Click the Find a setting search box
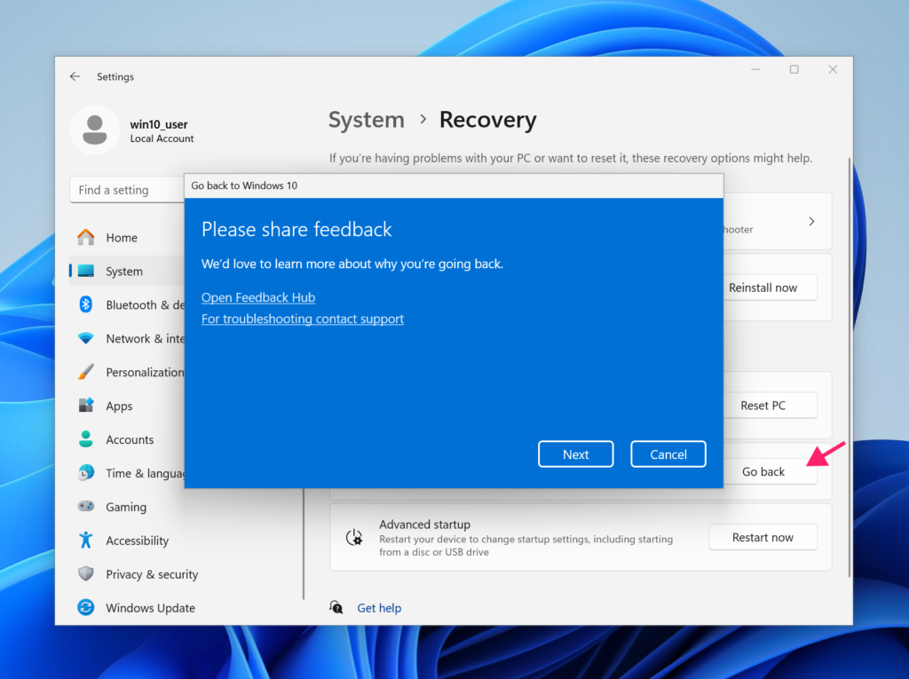The image size is (909, 679). (x=127, y=190)
